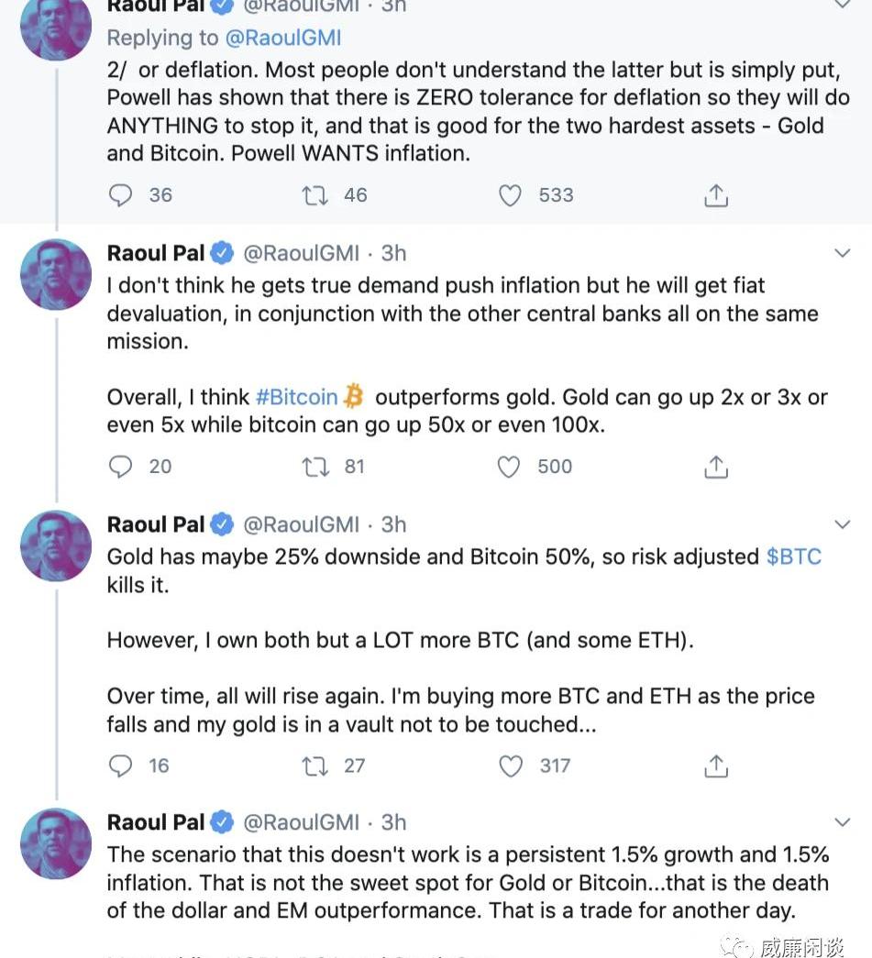Viewport: 872px width, 958px height.
Task: Reply to the tweet with 20 comments
Action: (x=120, y=467)
